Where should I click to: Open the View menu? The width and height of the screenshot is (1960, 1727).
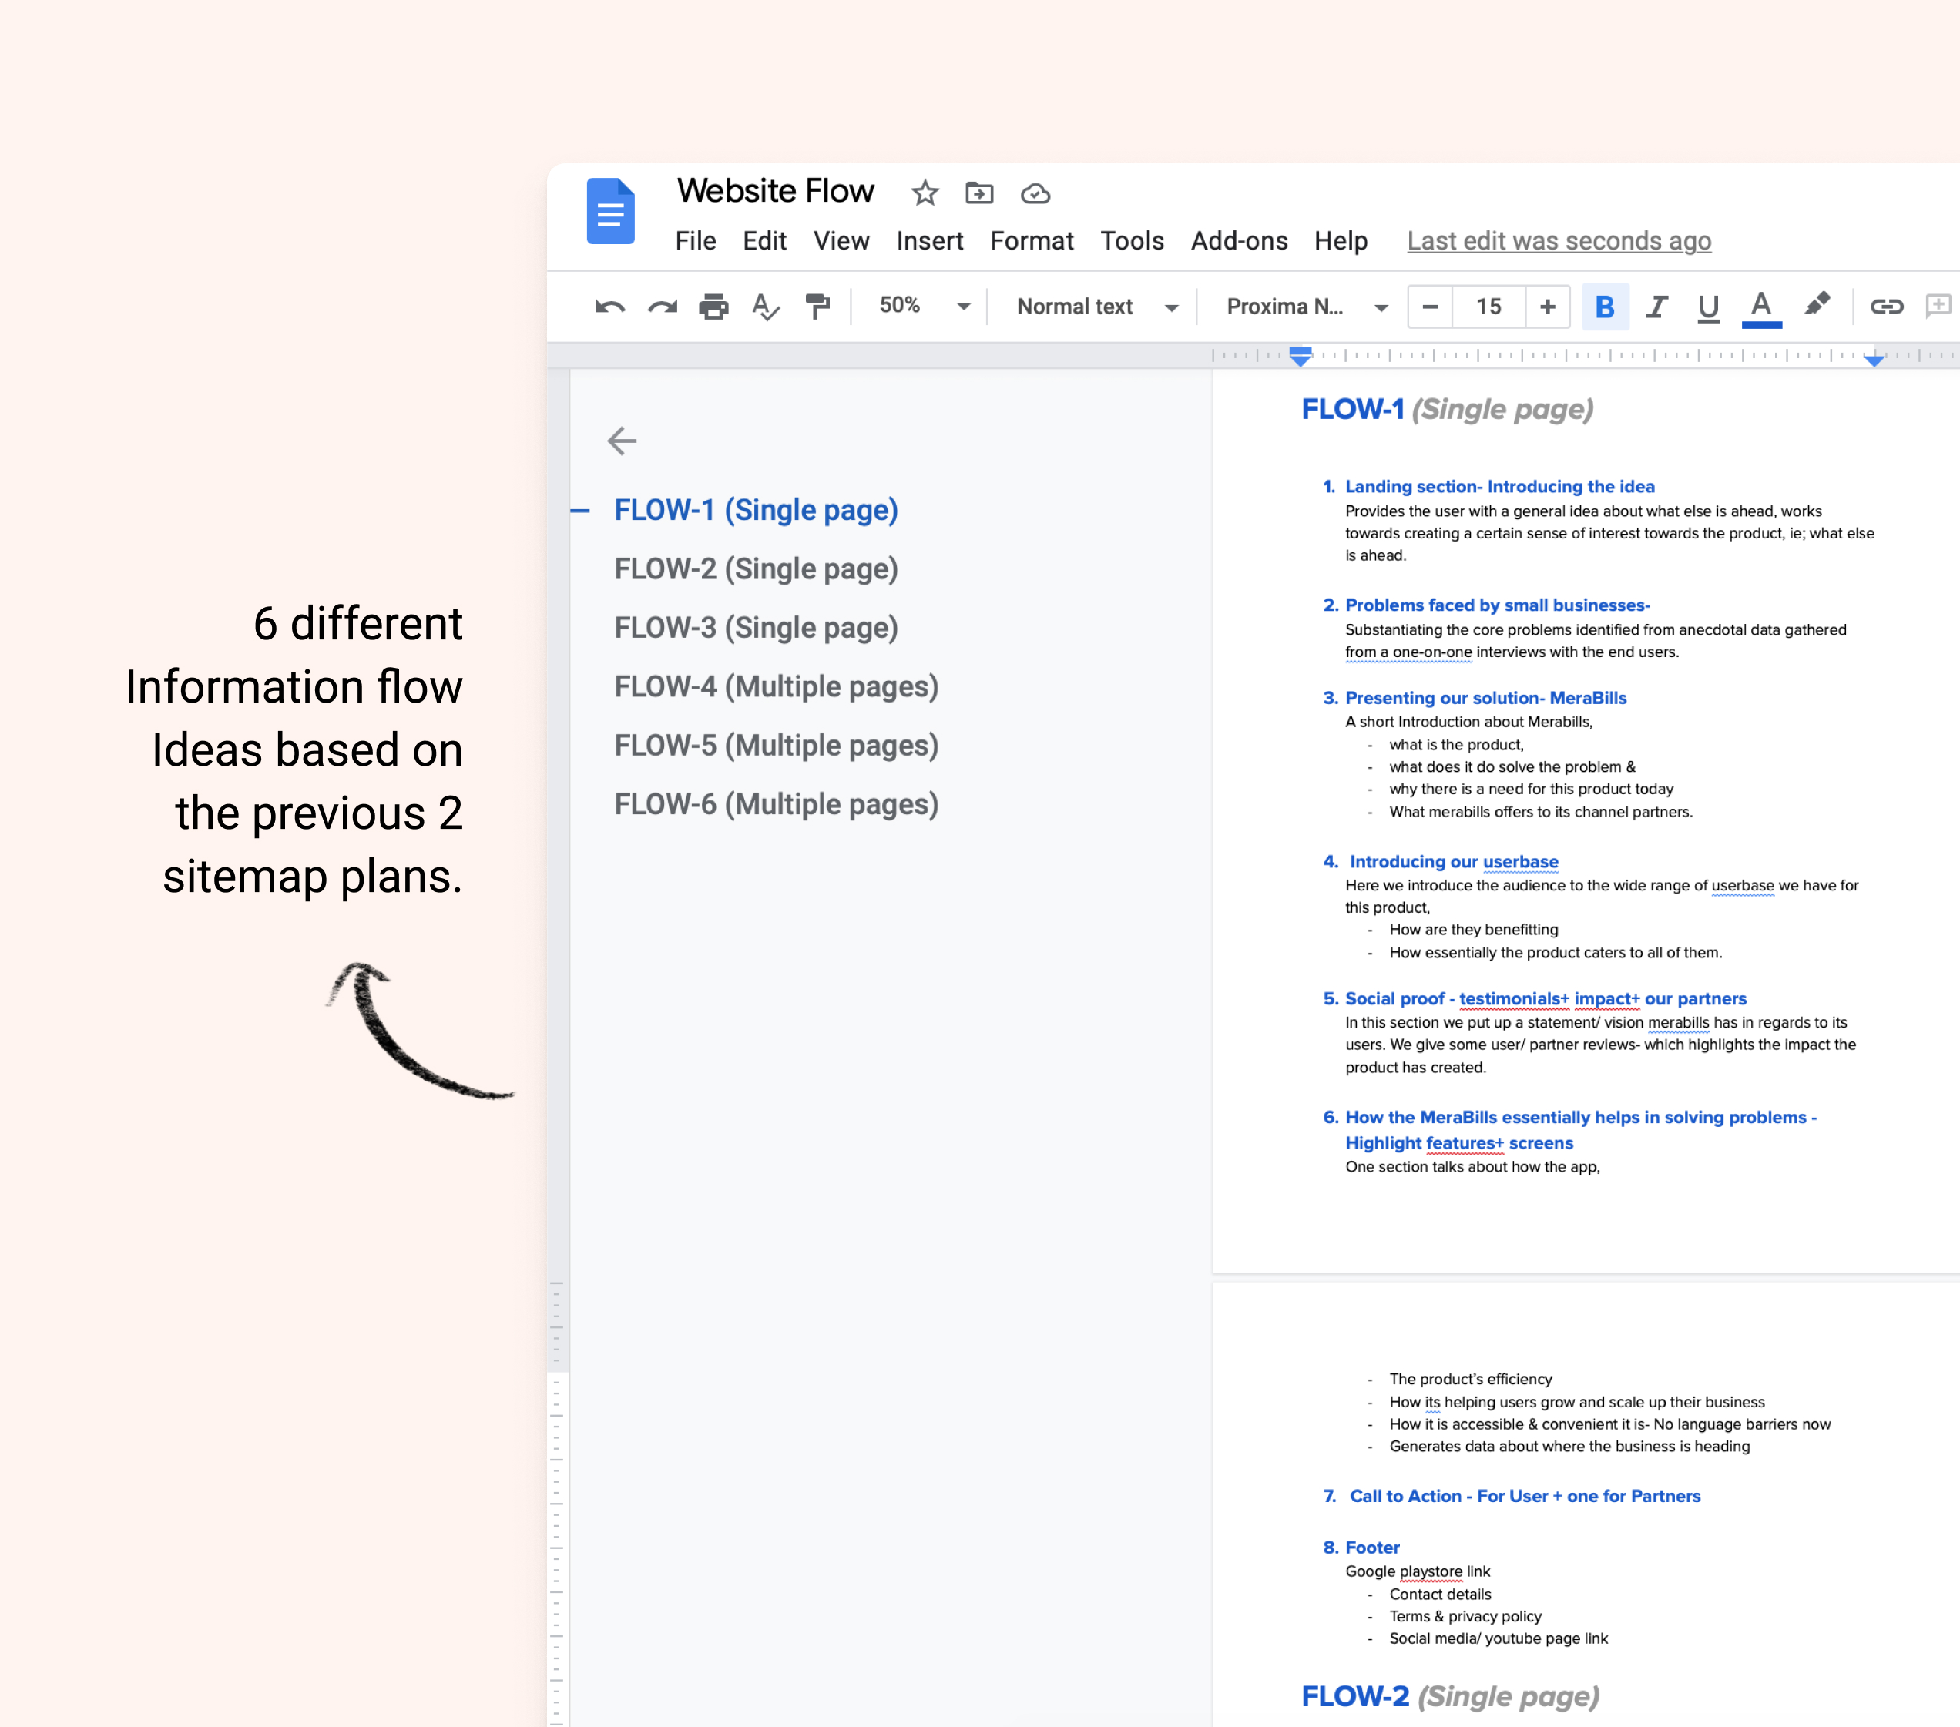click(x=841, y=240)
